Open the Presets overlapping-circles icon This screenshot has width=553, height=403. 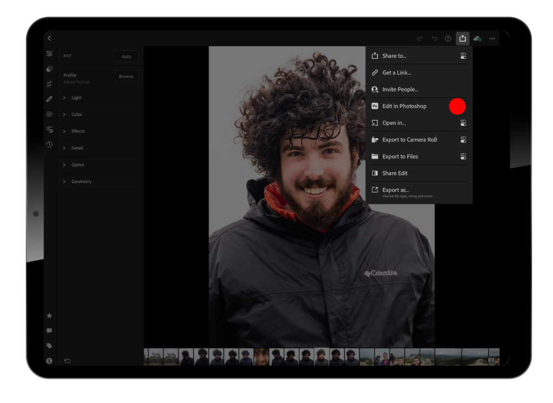(49, 69)
